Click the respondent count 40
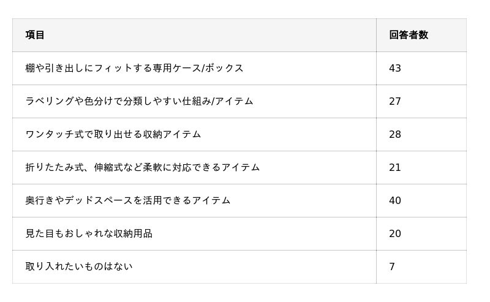Screen dimensions: 490x302 [395, 200]
